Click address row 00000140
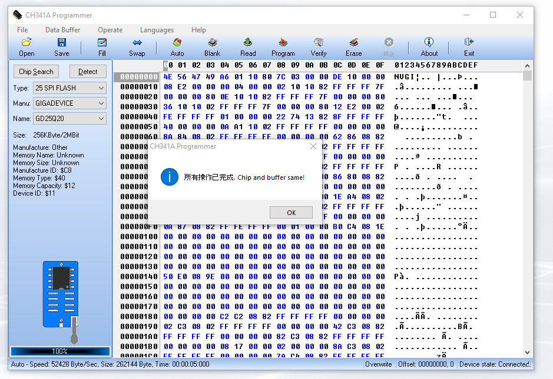 [138, 277]
